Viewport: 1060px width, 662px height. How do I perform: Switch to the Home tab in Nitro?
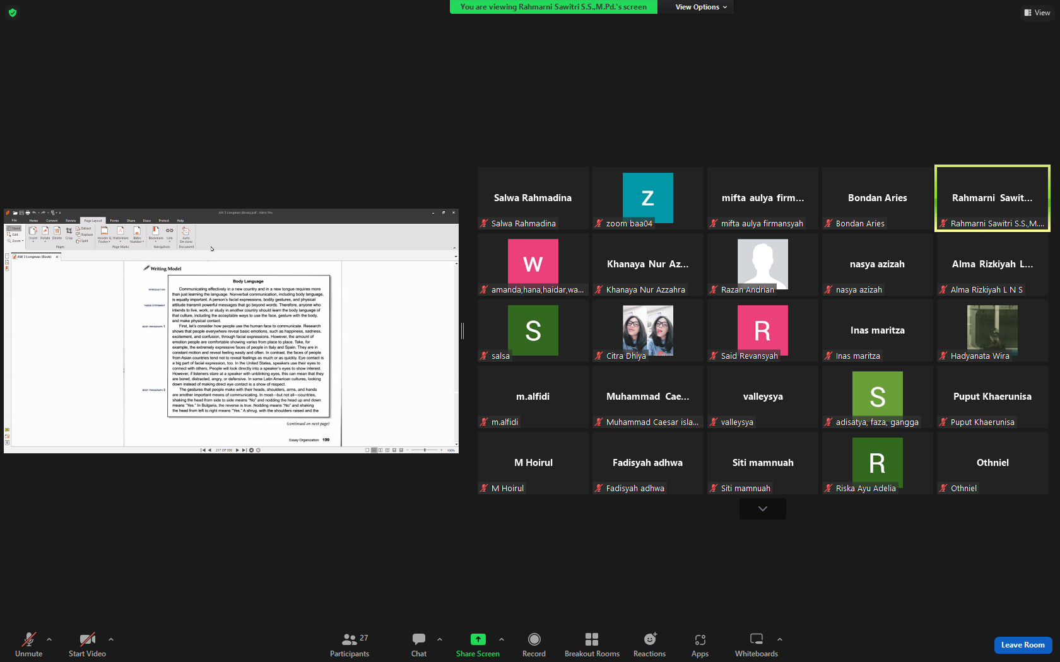(x=33, y=221)
